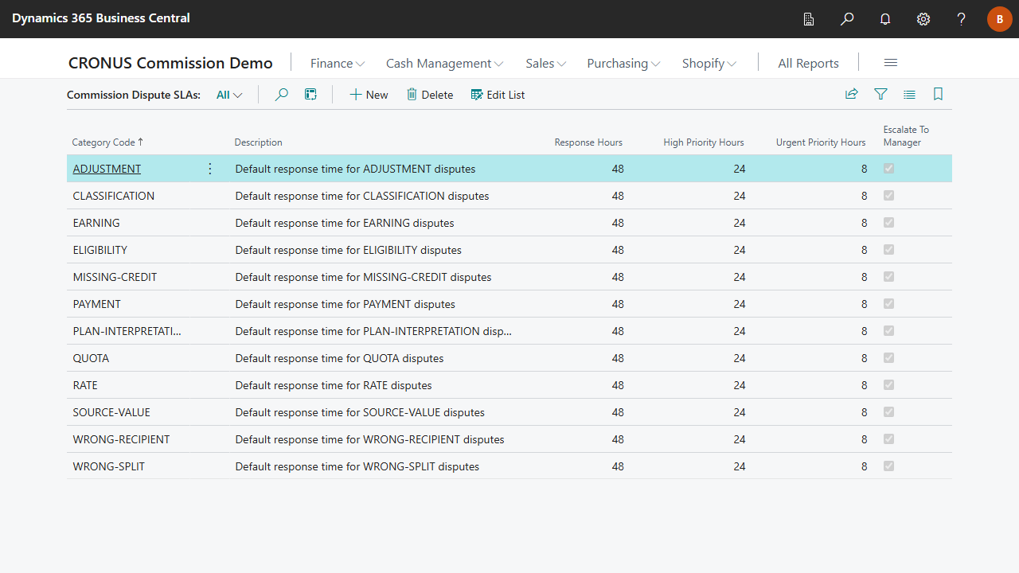
Task: Open the settings gear
Action: pyautogui.click(x=923, y=19)
